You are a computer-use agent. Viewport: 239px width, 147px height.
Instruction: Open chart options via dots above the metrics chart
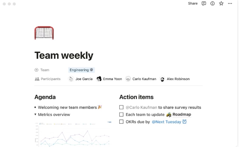[x=109, y=122]
